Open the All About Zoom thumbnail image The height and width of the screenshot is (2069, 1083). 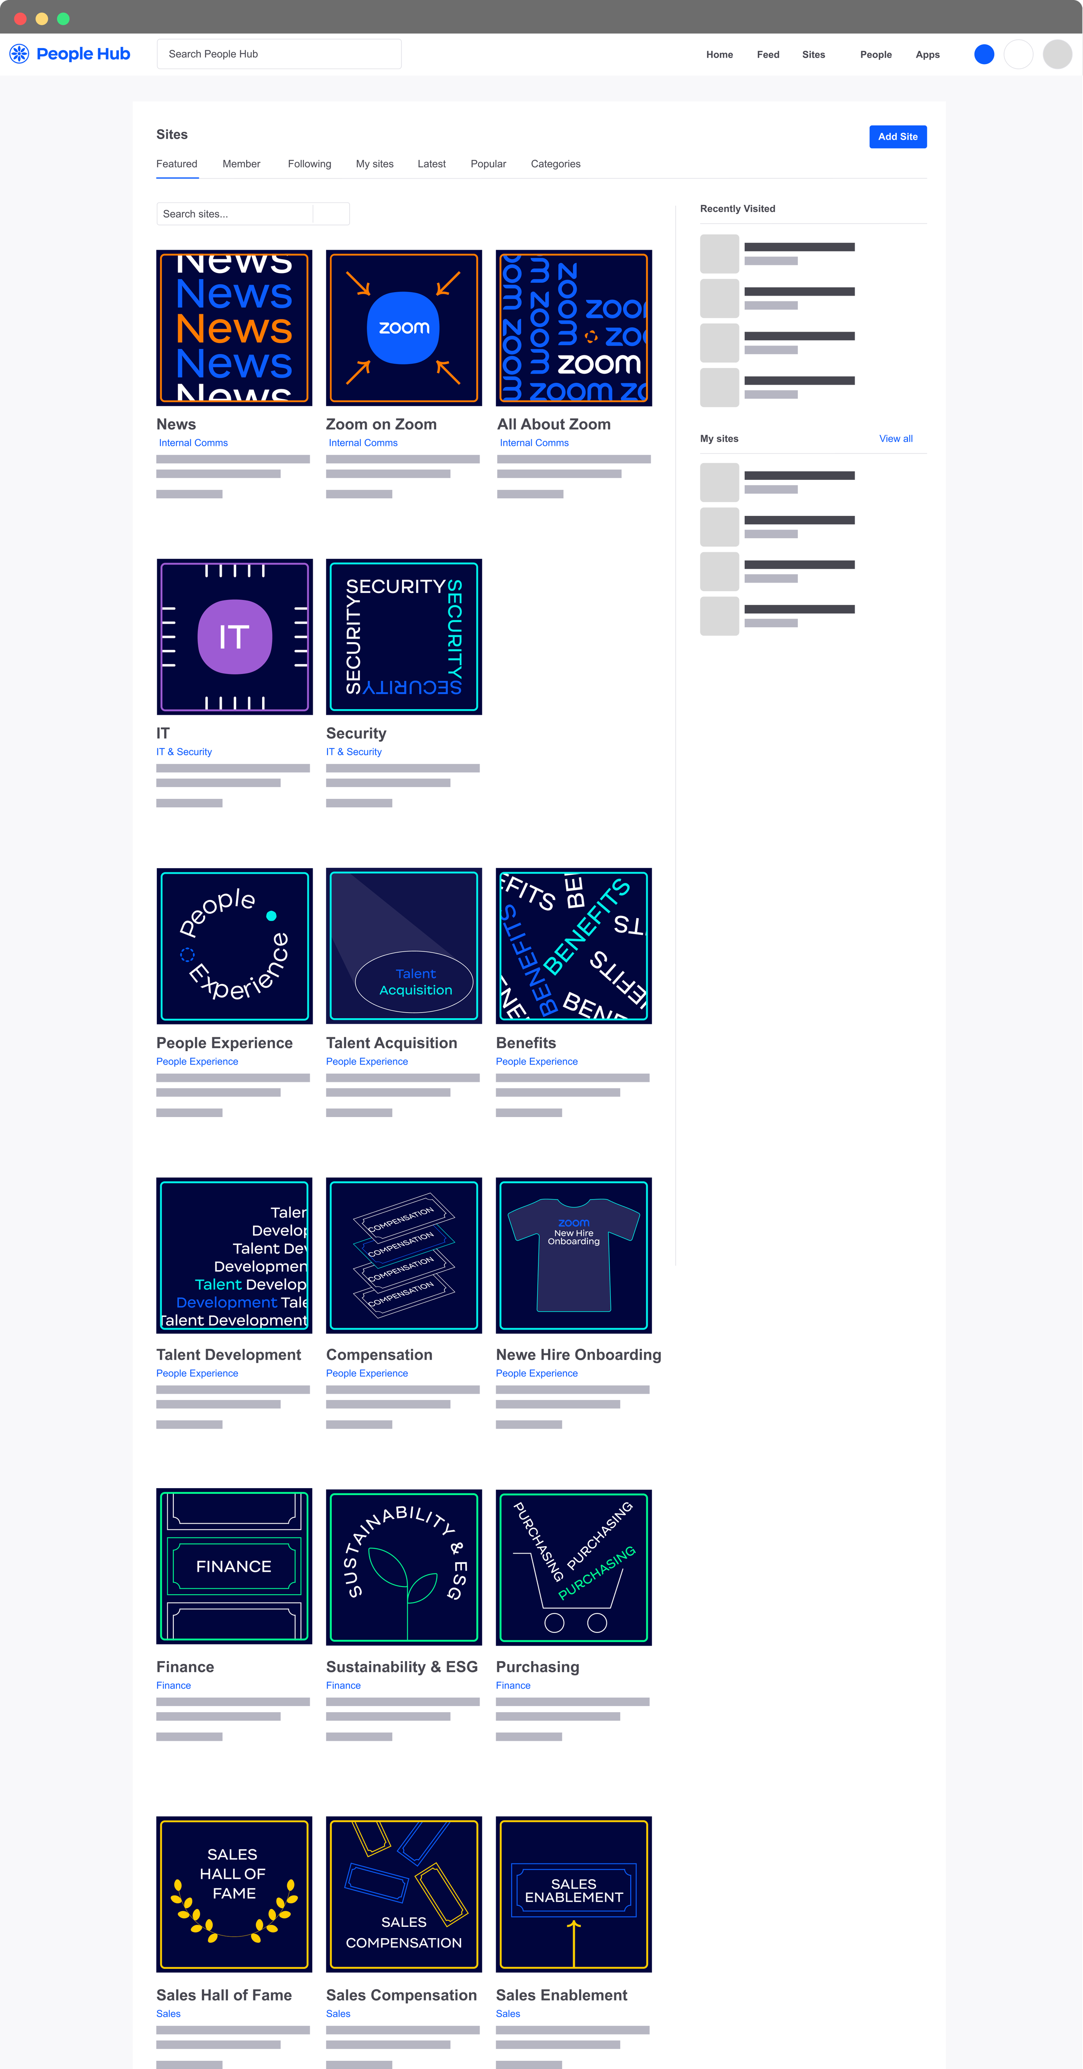574,328
